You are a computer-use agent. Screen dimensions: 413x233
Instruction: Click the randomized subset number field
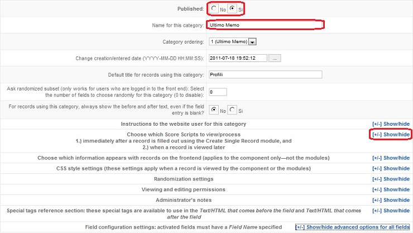click(218, 92)
